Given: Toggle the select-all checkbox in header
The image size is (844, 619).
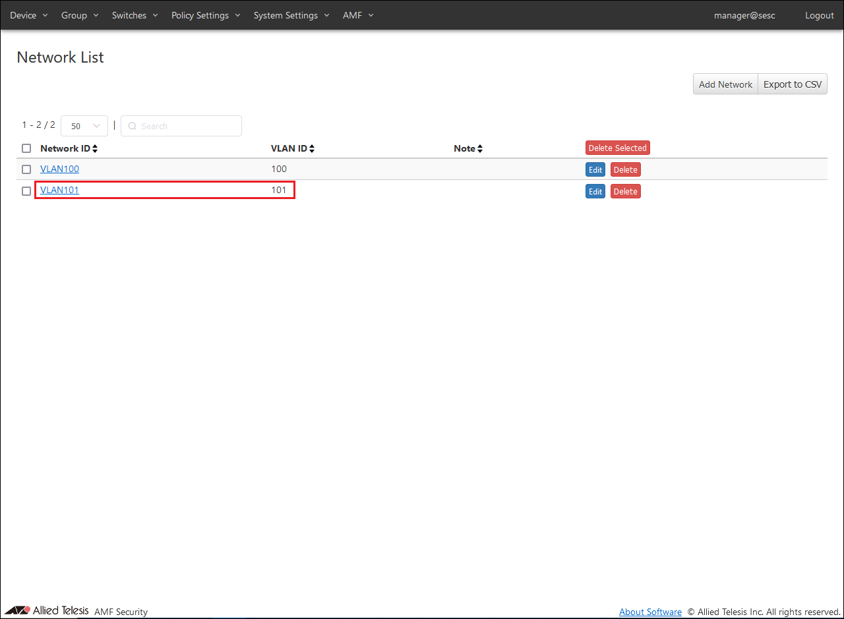Looking at the screenshot, I should pyautogui.click(x=26, y=148).
